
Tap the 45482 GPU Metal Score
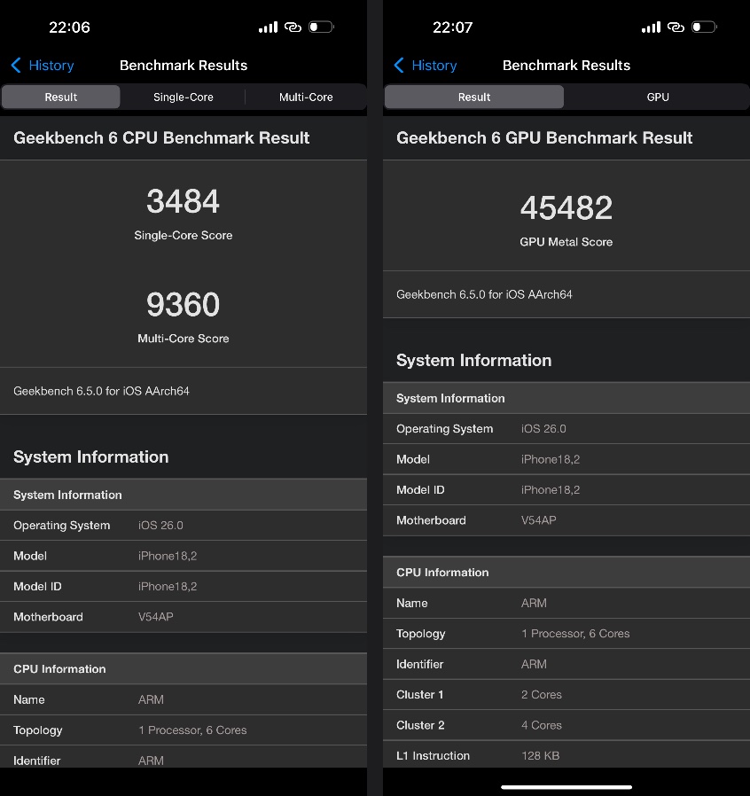[x=566, y=208]
